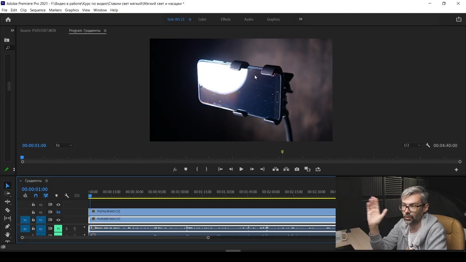Select the Razor tool
The image size is (466, 262).
click(x=7, y=210)
